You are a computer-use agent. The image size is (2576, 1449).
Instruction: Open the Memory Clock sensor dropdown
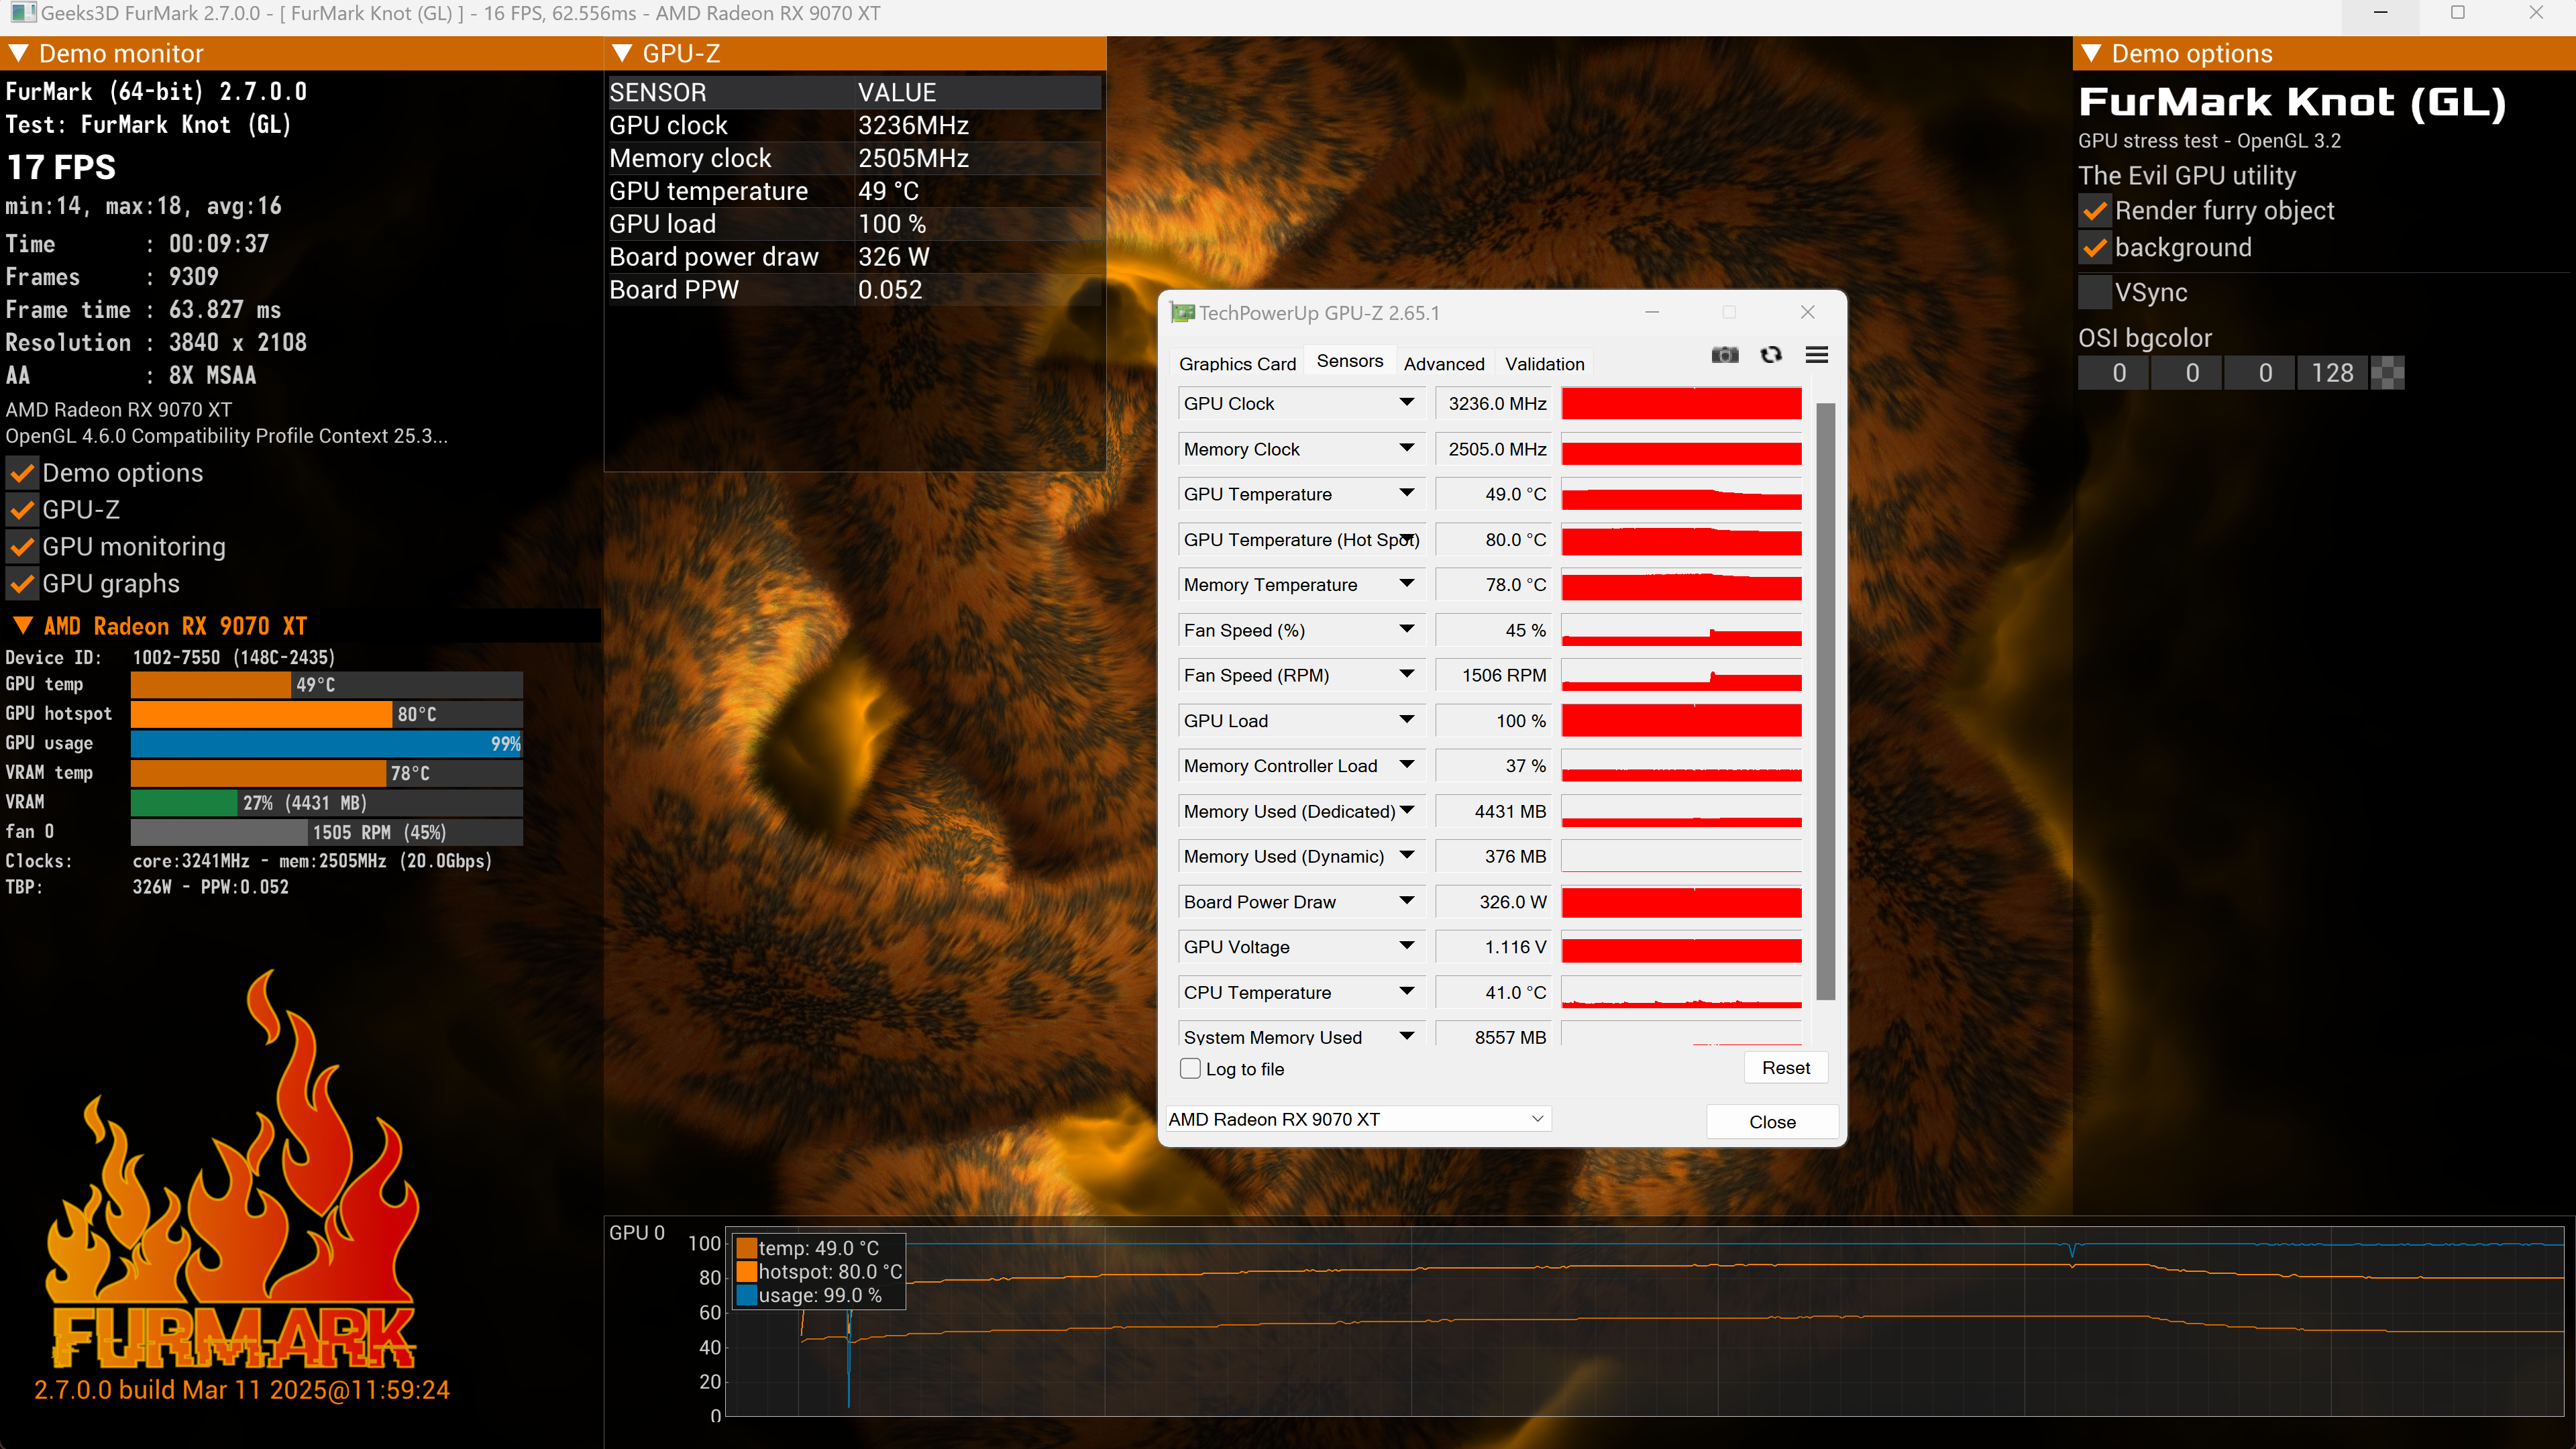(x=1406, y=449)
